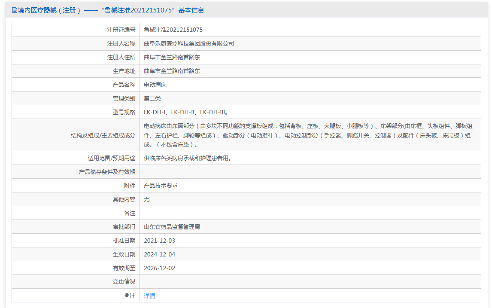The width and height of the screenshot is (492, 308).
Task: Click the address value in the 注册人住所 row
Action: pos(172,58)
